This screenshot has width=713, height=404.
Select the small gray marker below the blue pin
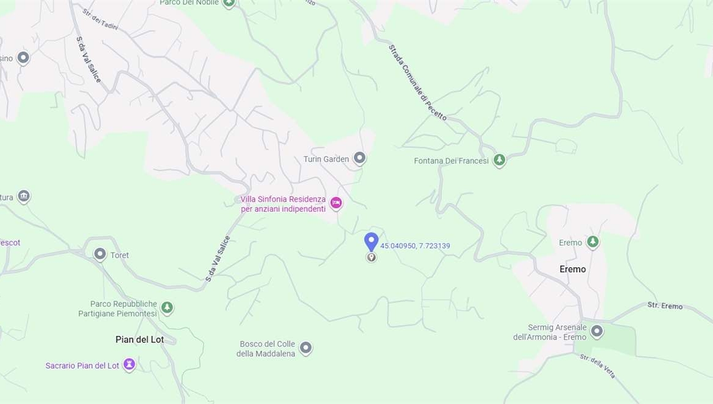[x=372, y=258]
